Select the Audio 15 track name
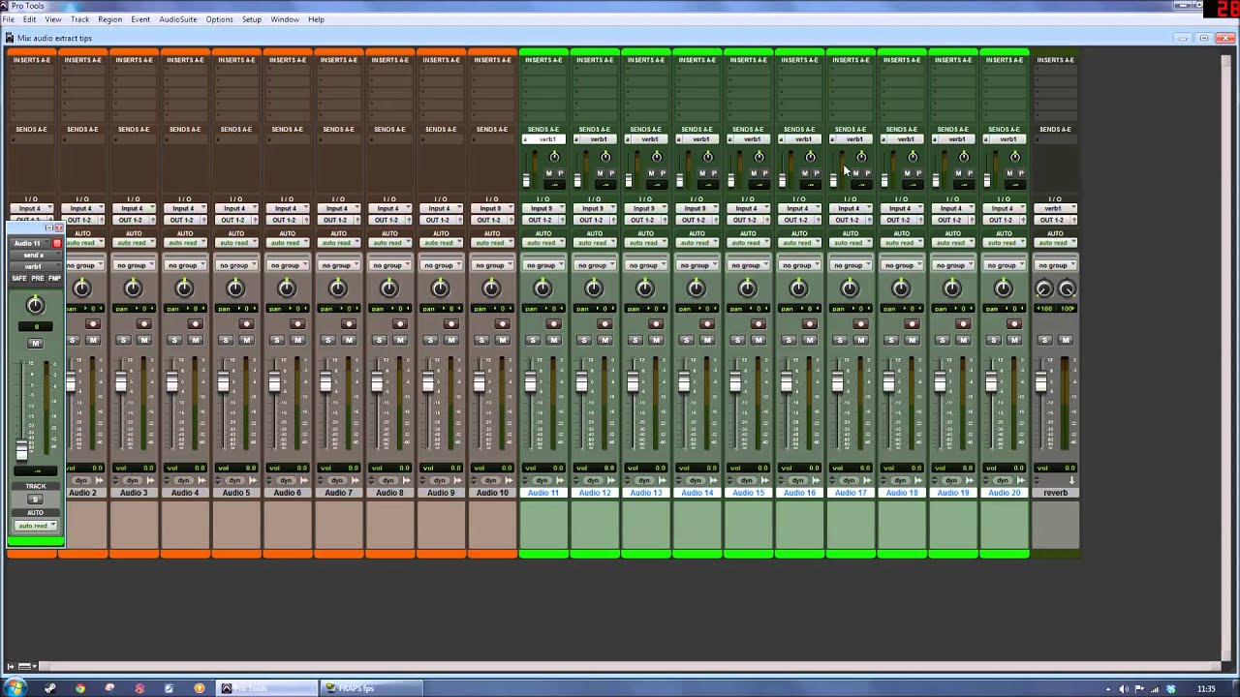 click(748, 493)
